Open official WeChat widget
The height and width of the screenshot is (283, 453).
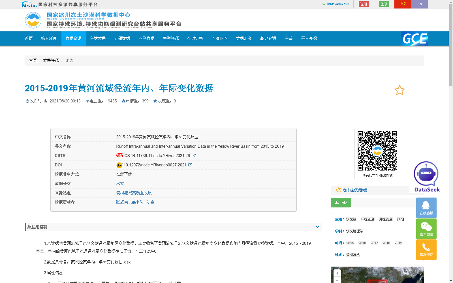point(426,229)
